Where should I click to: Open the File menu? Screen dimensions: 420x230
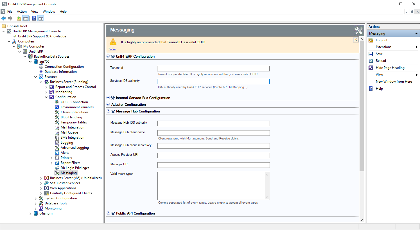10,12
